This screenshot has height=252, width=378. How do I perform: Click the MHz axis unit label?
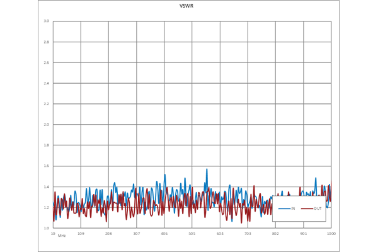click(62, 236)
